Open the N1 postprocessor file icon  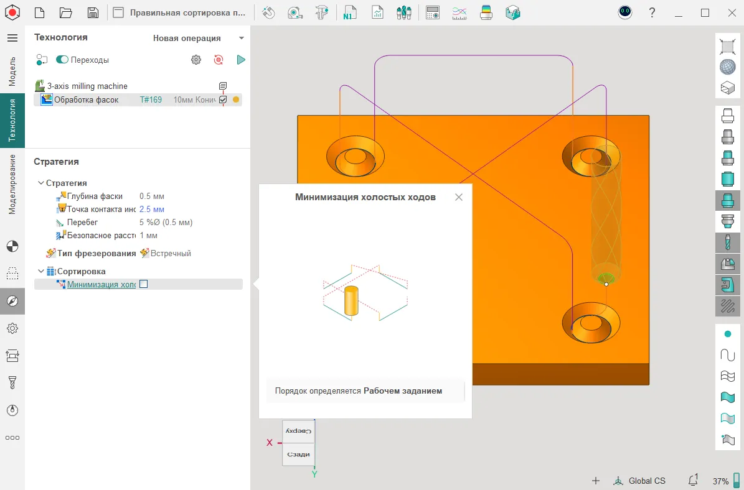349,12
